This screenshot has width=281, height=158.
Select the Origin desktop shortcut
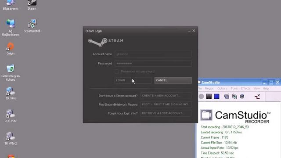tap(11, 49)
